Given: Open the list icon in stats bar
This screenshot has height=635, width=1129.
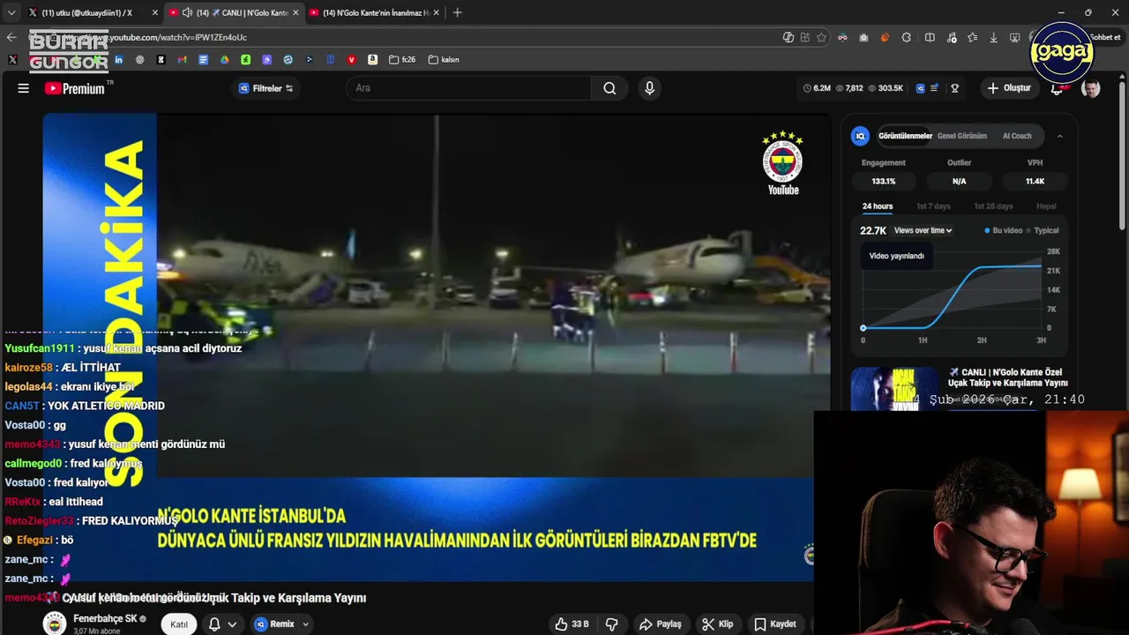Looking at the screenshot, I should pyautogui.click(x=934, y=88).
